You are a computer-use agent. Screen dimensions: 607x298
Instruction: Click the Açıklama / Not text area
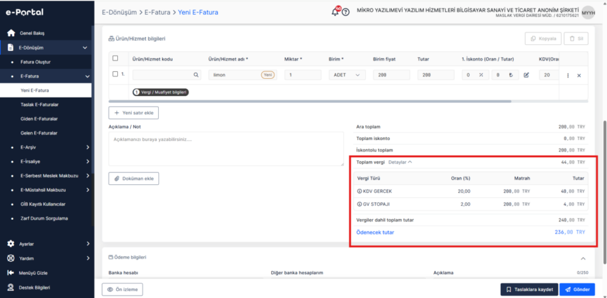(x=226, y=149)
